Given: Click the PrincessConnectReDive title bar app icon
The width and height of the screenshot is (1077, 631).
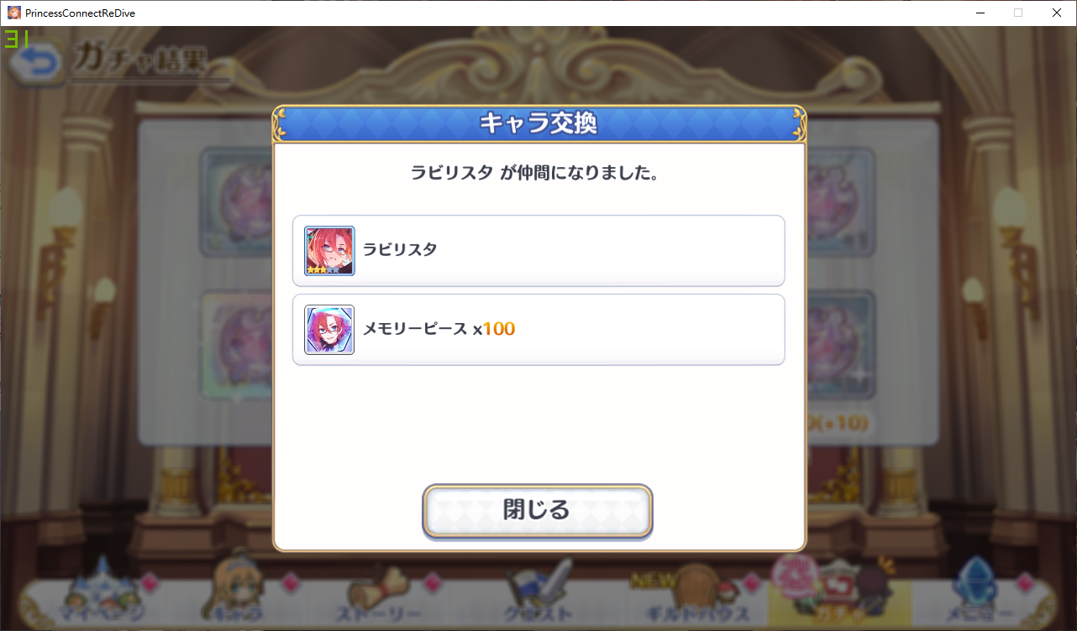Looking at the screenshot, I should pos(14,13).
